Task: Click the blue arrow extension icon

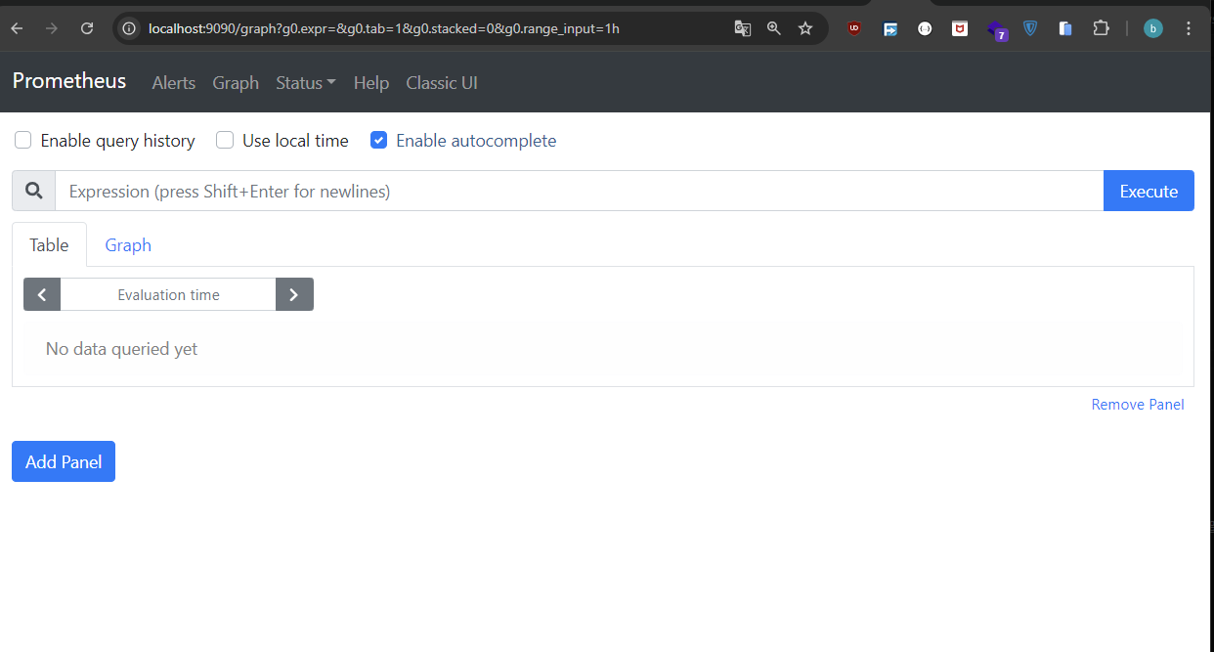Action: point(889,28)
